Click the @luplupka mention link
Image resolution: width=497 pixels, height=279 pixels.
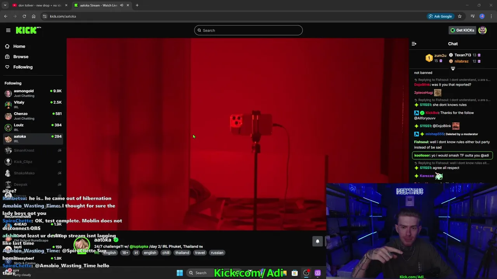point(139,246)
